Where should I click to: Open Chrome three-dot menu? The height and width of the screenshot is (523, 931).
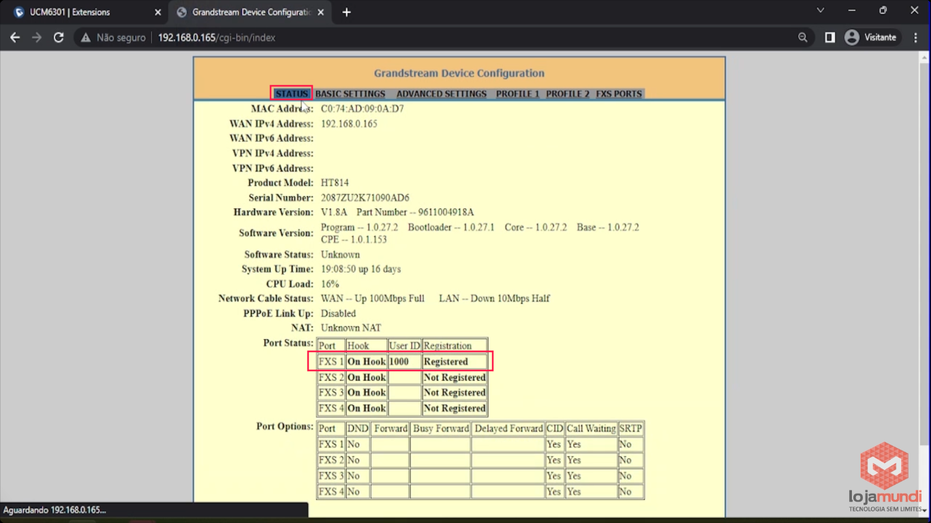point(915,37)
